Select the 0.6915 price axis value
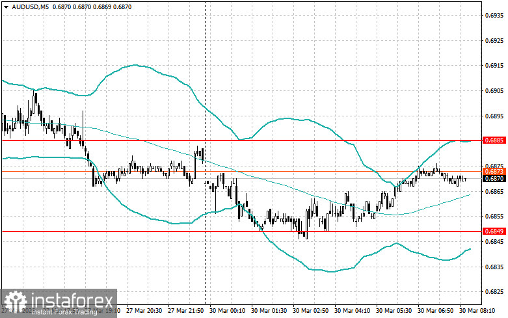The image size is (508, 318). [494, 66]
